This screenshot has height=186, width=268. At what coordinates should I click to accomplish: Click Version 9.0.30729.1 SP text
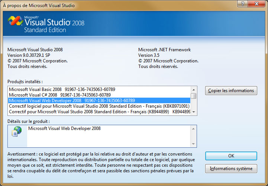29,55
